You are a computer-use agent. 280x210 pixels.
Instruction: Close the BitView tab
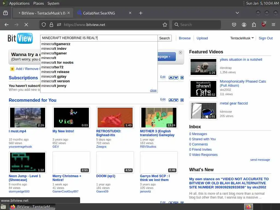click(x=69, y=13)
